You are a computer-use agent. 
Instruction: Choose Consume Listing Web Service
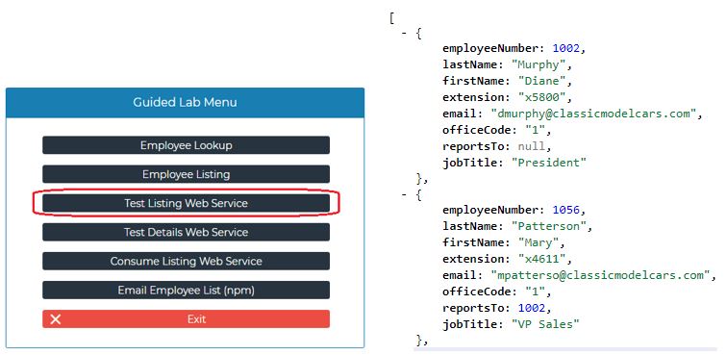pyautogui.click(x=186, y=262)
